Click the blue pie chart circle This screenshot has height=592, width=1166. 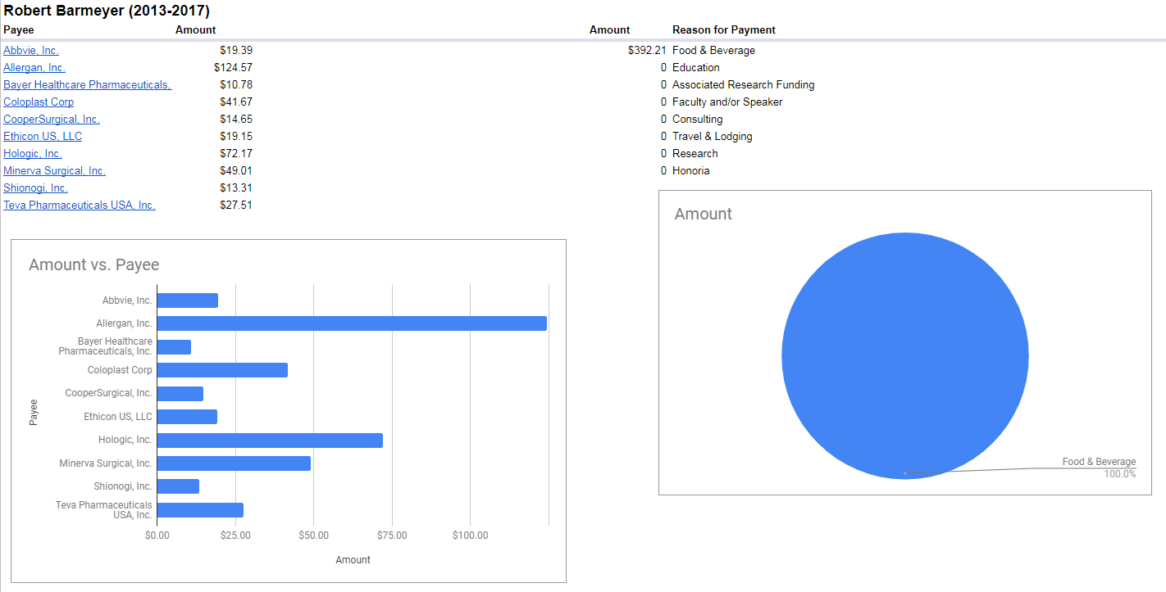coord(904,355)
